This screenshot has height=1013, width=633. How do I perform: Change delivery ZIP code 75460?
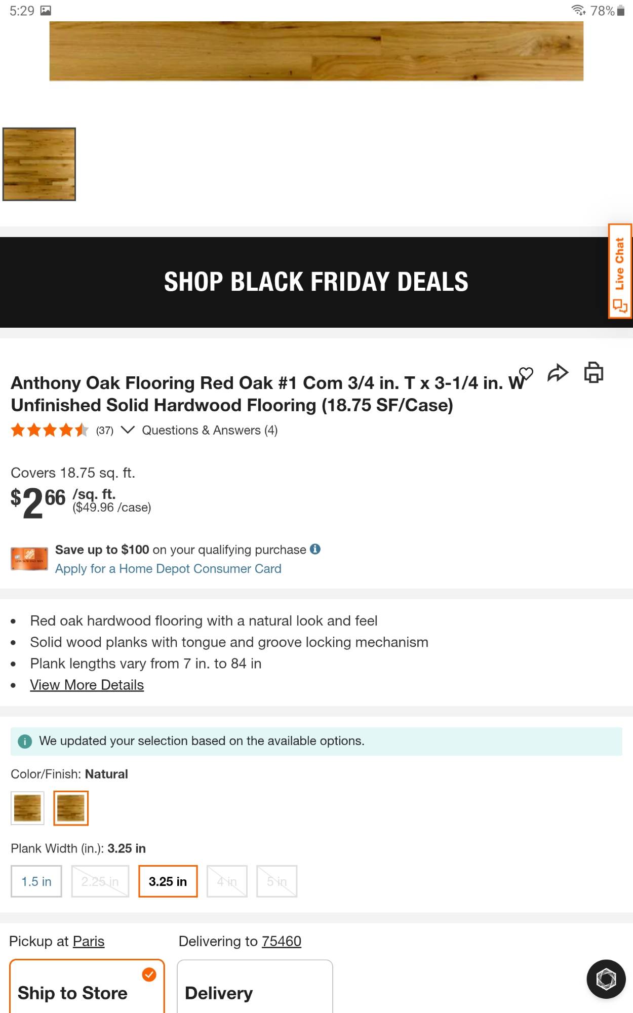(281, 941)
